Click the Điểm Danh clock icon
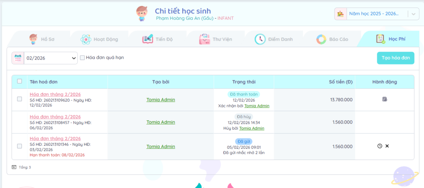 click(260, 39)
